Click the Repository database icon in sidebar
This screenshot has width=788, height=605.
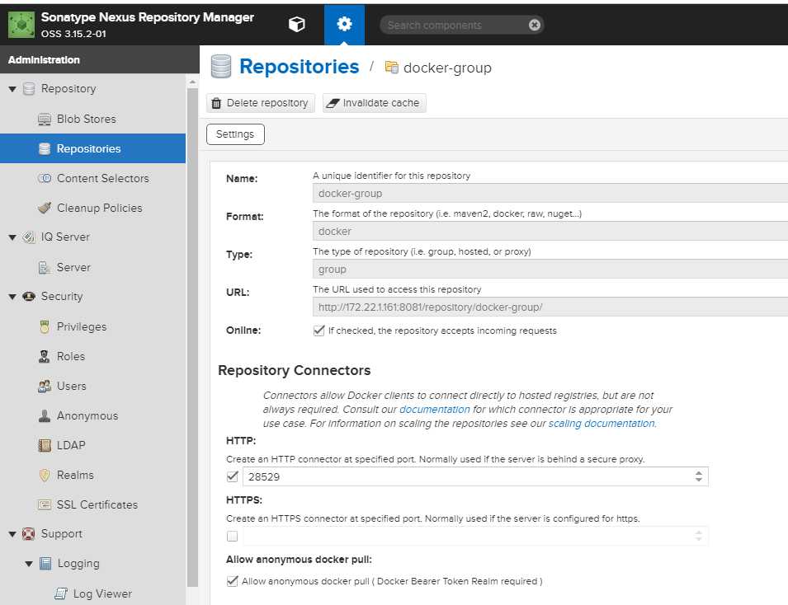click(x=29, y=89)
